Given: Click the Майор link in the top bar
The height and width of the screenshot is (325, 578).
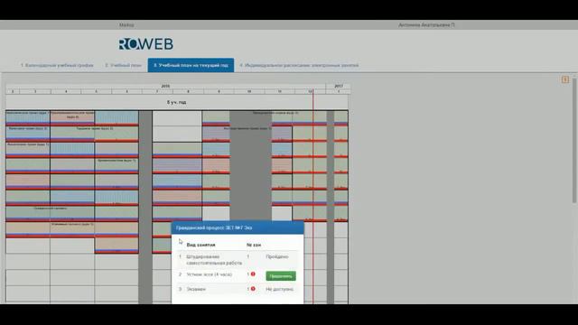Looking at the screenshot, I should (126, 25).
